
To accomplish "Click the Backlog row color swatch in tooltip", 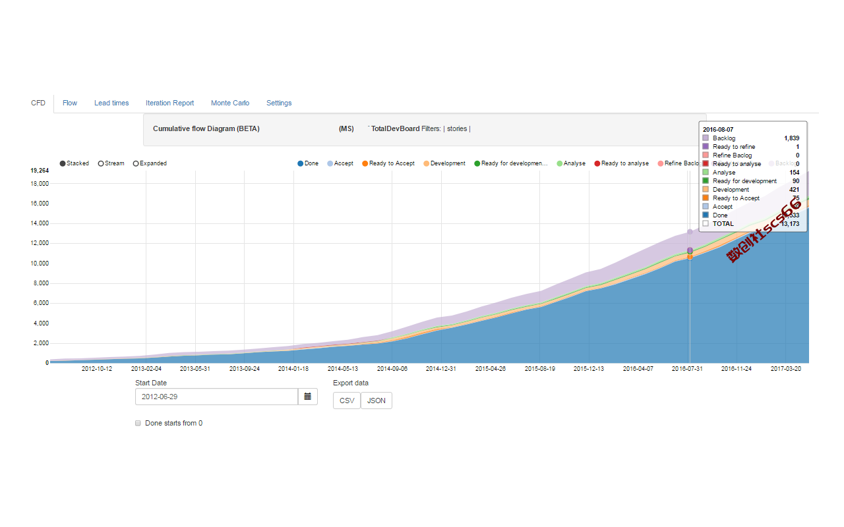I will (x=706, y=138).
